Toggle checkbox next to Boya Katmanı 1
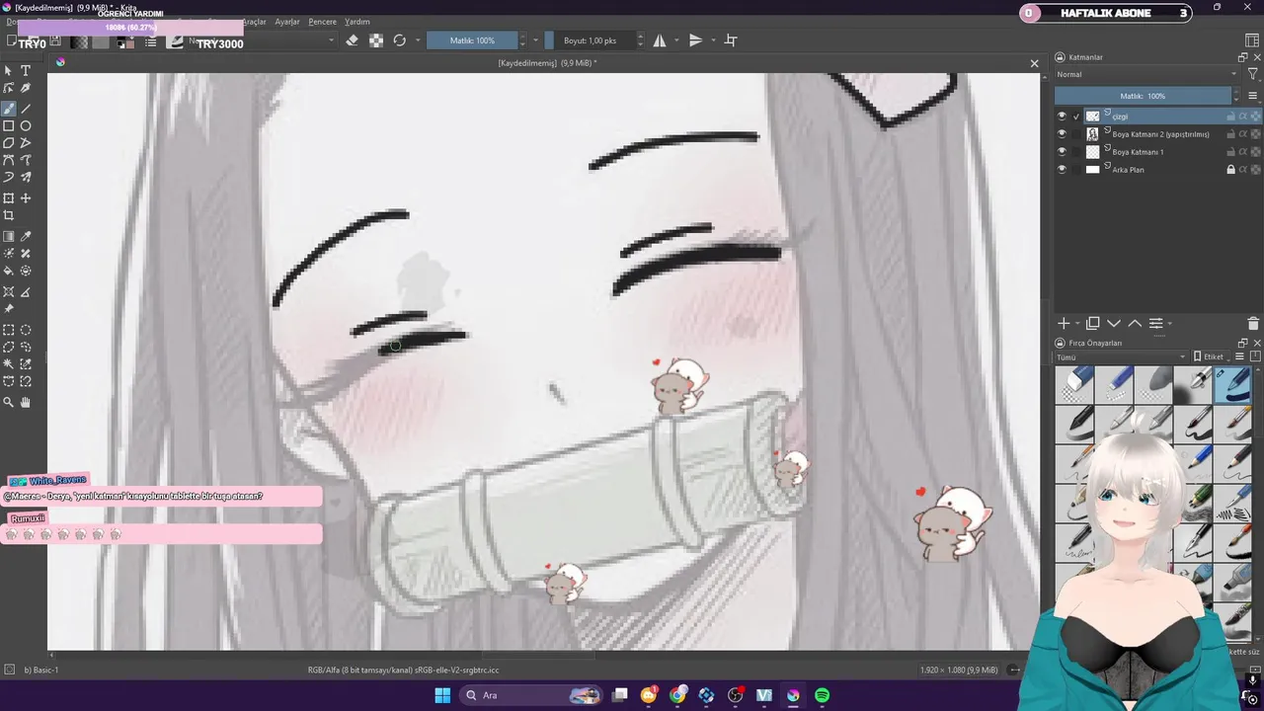1264x711 pixels. (x=1076, y=152)
